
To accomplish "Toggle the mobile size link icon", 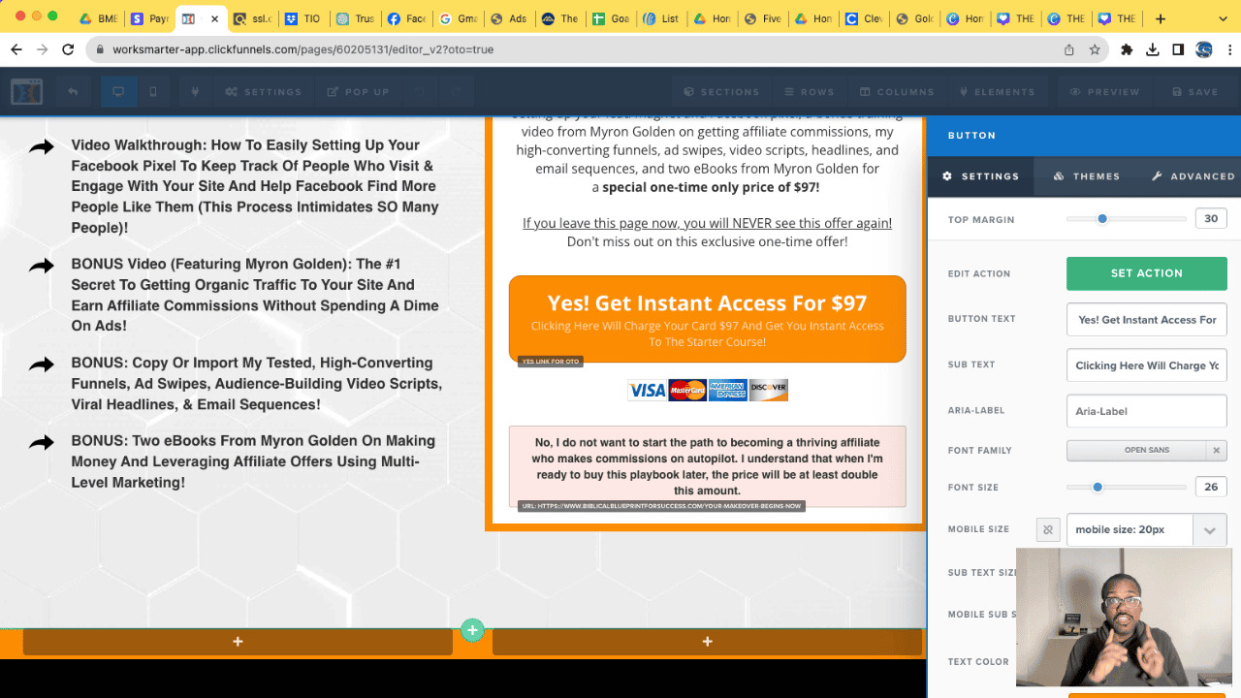I will [1047, 530].
